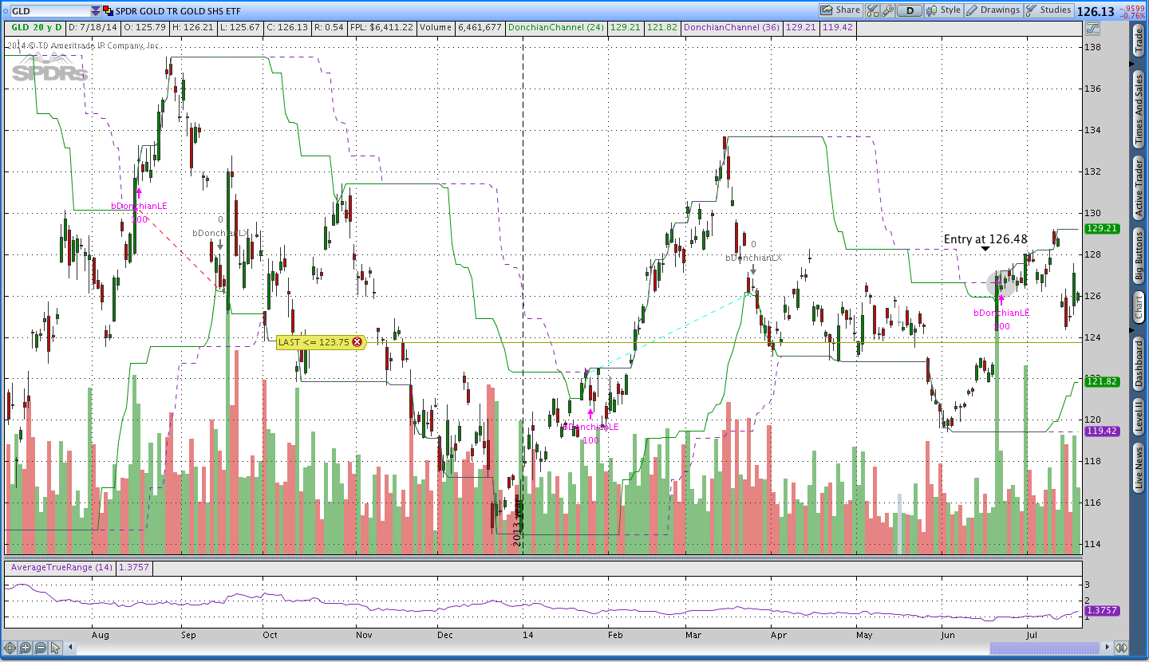Click the horizontal time scrollbar thumb
The height and width of the screenshot is (662, 1149).
[1044, 648]
